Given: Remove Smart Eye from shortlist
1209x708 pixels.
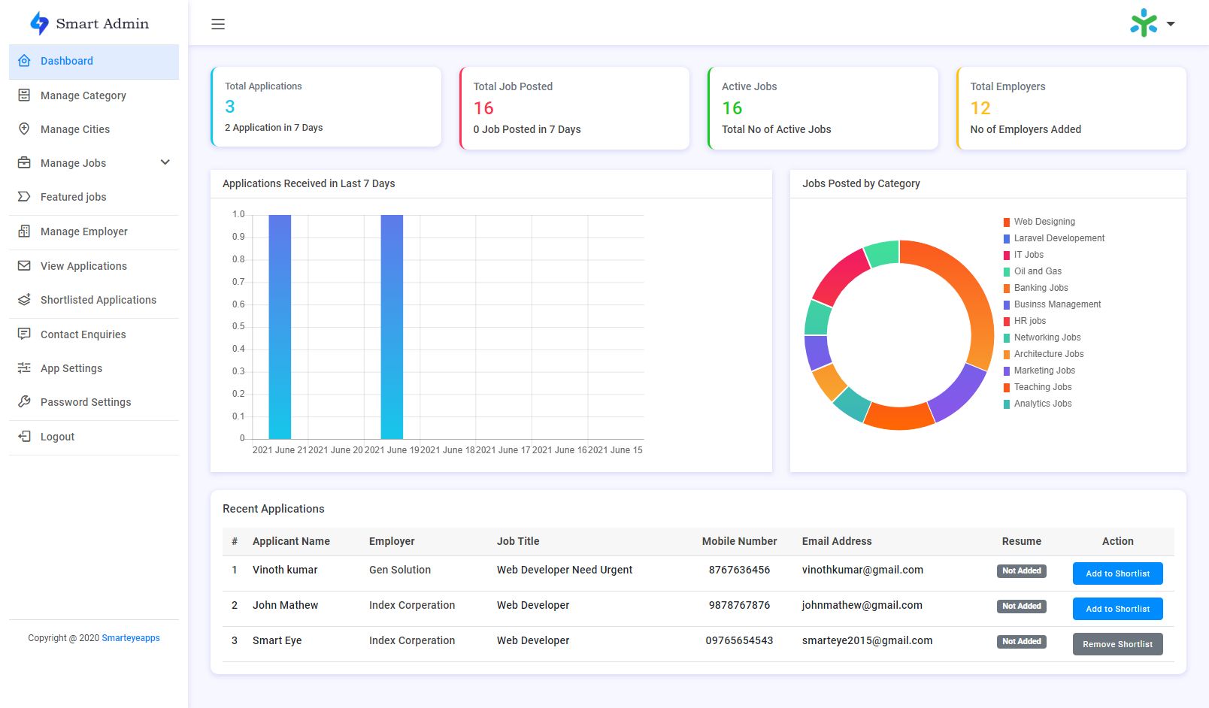Looking at the screenshot, I should (x=1117, y=644).
